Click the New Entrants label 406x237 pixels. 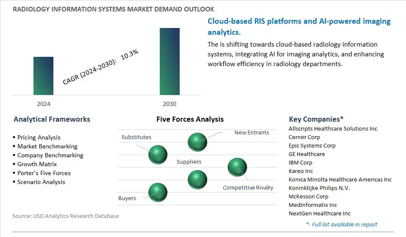[252, 132]
